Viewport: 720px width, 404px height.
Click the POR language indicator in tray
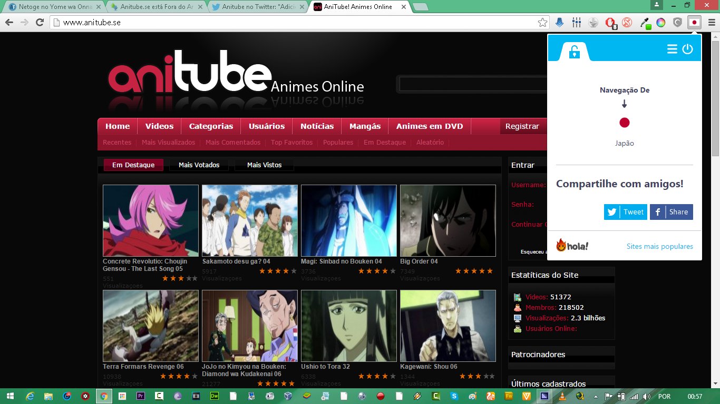point(664,396)
